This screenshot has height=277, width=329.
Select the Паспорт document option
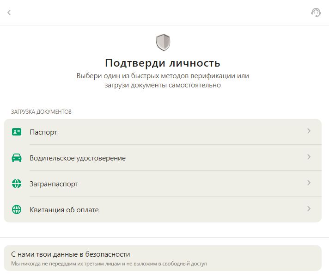point(43,132)
